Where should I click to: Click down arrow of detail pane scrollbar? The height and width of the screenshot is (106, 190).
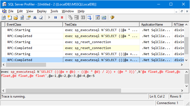point(187,86)
